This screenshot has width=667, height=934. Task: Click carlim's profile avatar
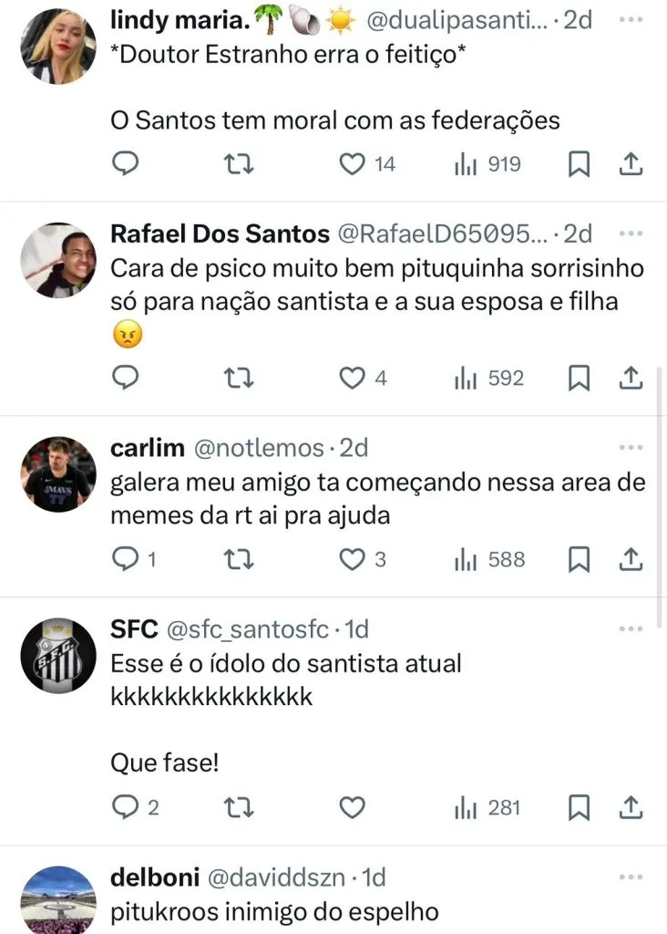coord(58,472)
